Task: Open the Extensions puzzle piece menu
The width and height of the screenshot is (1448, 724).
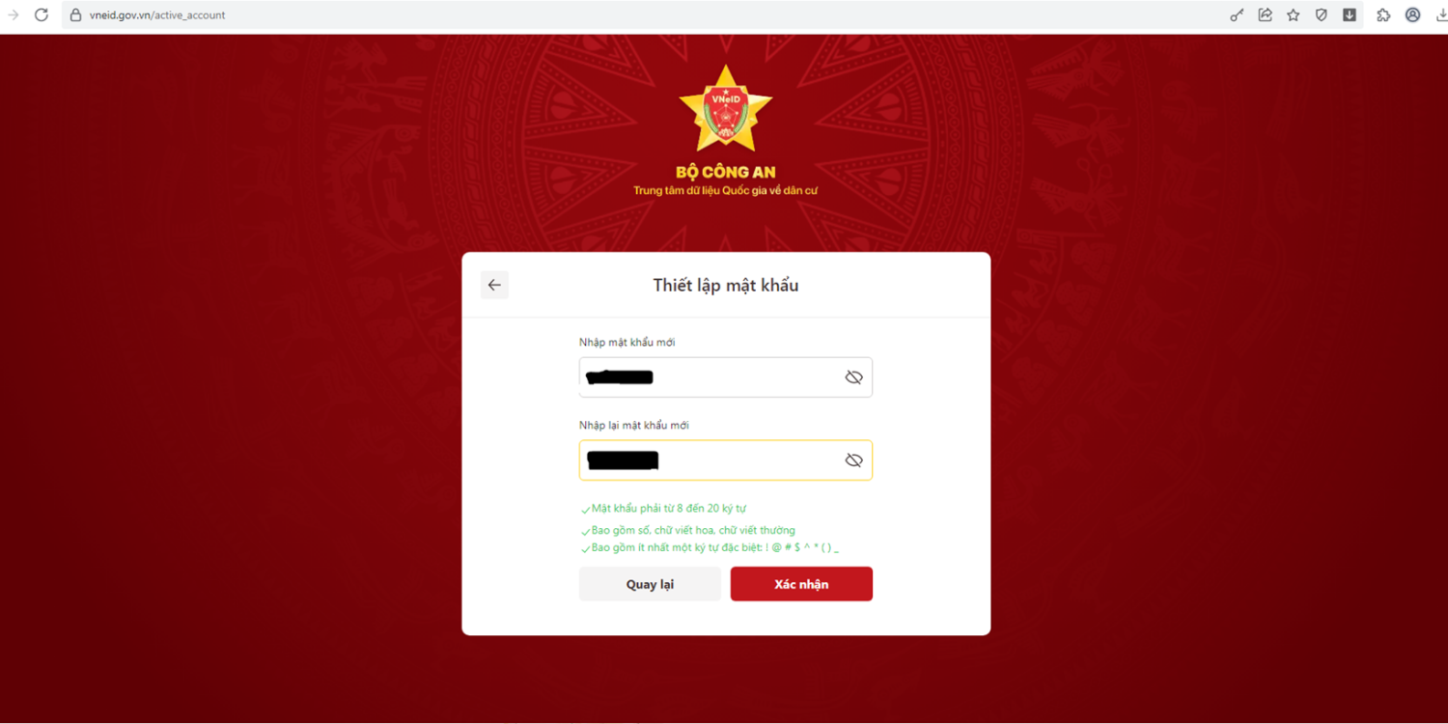Action: click(1383, 15)
